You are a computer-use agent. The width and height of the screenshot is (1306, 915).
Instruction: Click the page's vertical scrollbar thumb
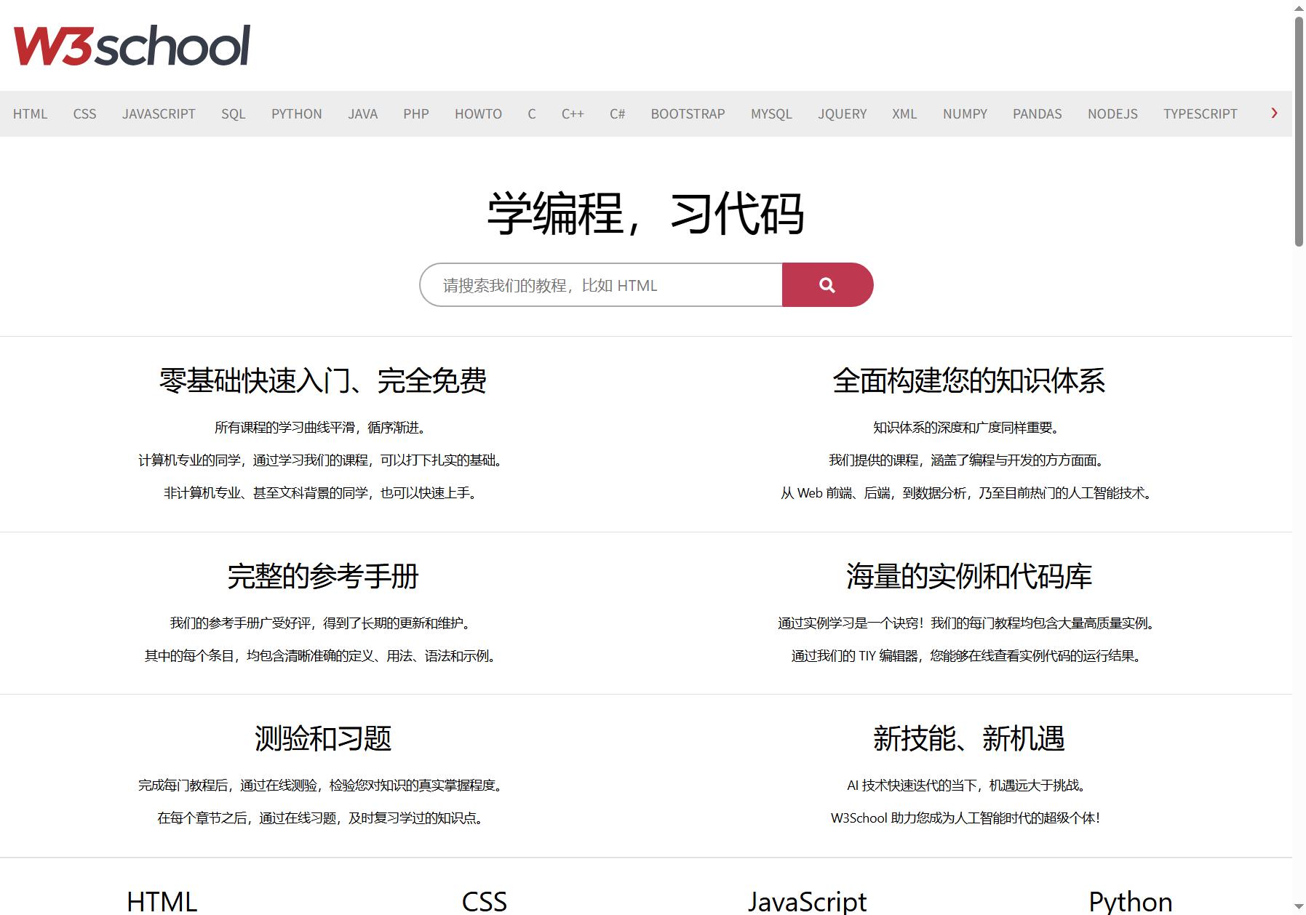[1299, 131]
